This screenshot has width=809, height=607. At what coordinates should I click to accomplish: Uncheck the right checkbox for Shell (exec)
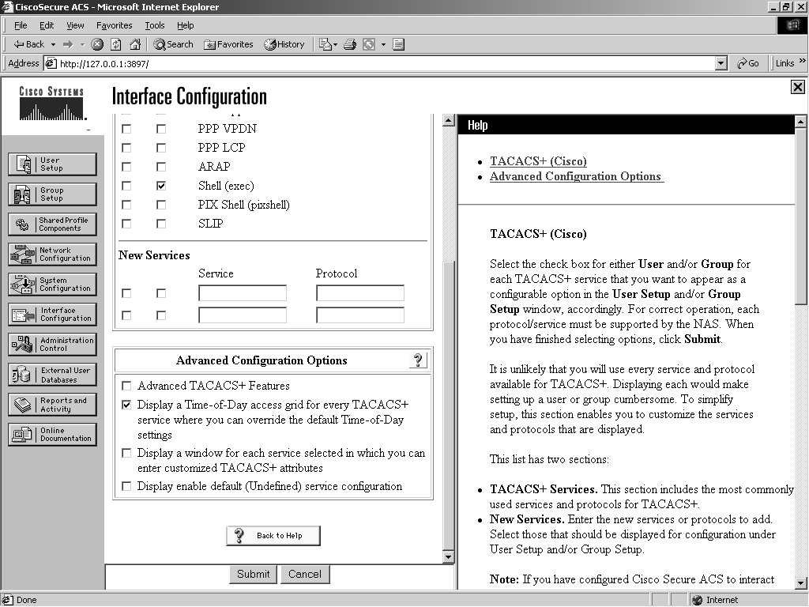pos(161,186)
